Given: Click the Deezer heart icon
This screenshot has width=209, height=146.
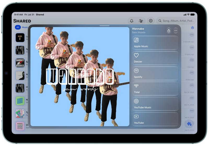Looking at the screenshot, I should pyautogui.click(x=136, y=55).
